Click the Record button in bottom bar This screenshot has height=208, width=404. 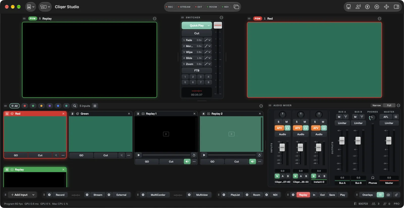[x=60, y=195]
